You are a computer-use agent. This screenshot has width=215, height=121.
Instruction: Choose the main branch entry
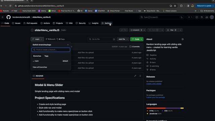coord(51,61)
